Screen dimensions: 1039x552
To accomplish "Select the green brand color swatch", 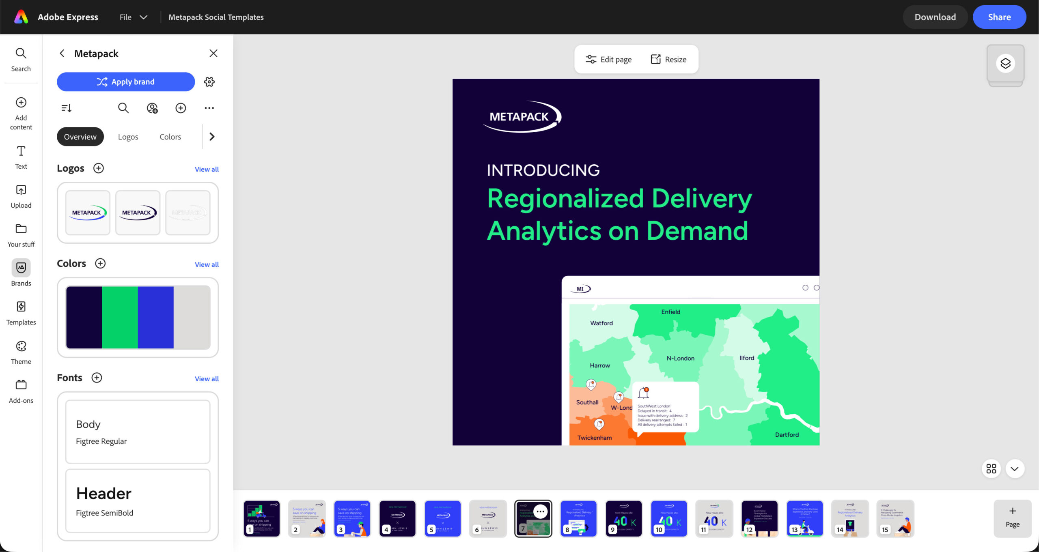I will pos(121,317).
